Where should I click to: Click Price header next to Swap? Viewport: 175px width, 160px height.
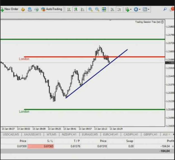[103, 141]
